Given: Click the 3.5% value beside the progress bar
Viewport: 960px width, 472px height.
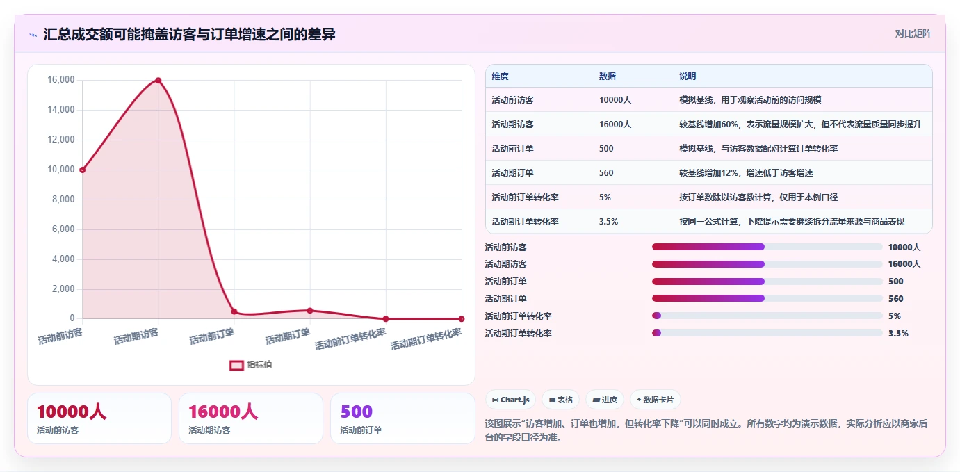Looking at the screenshot, I should (898, 333).
